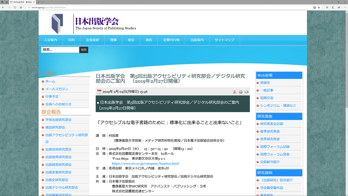Click the site info icon in address bar
This screenshot has width=348, height=196.
[29, 7]
